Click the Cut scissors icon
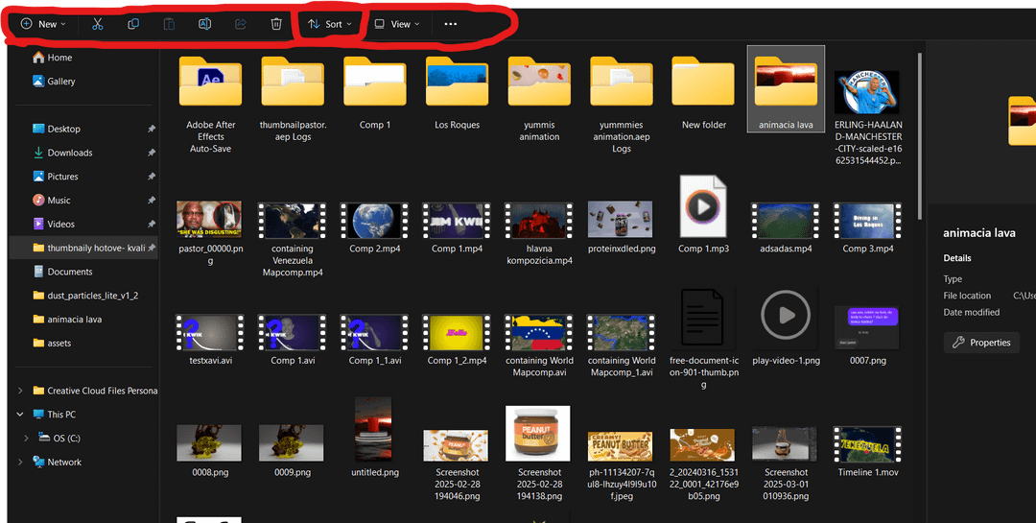 [97, 24]
